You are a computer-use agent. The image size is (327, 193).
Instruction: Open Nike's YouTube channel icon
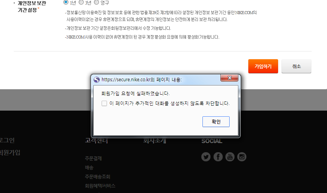230,157
